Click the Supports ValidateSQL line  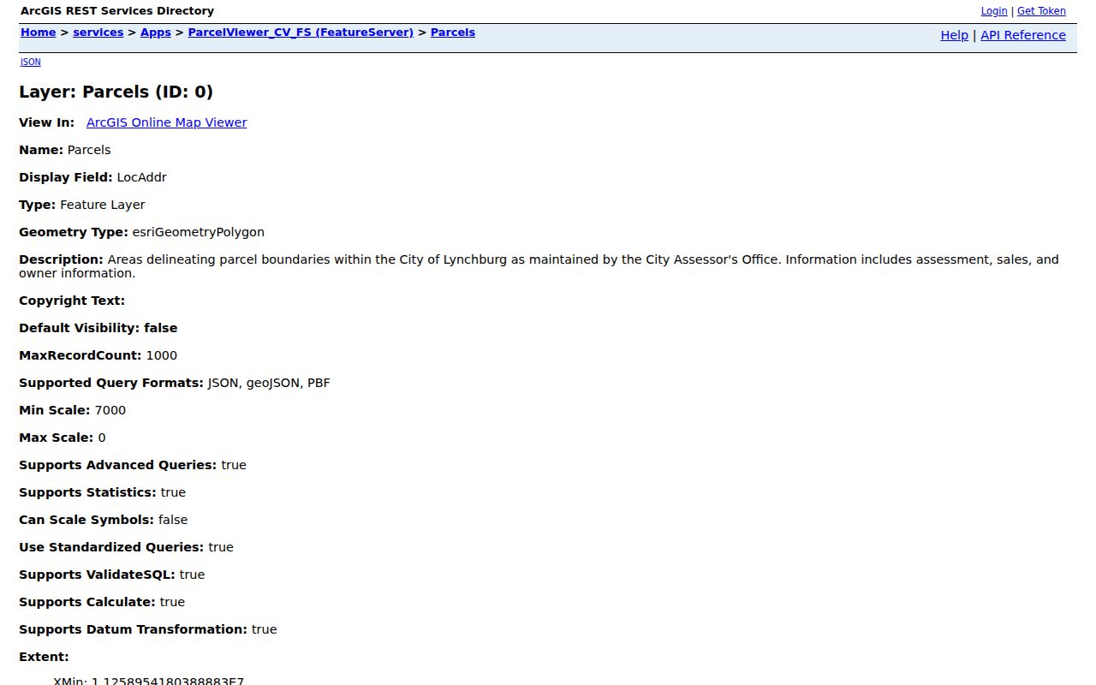pyautogui.click(x=112, y=575)
